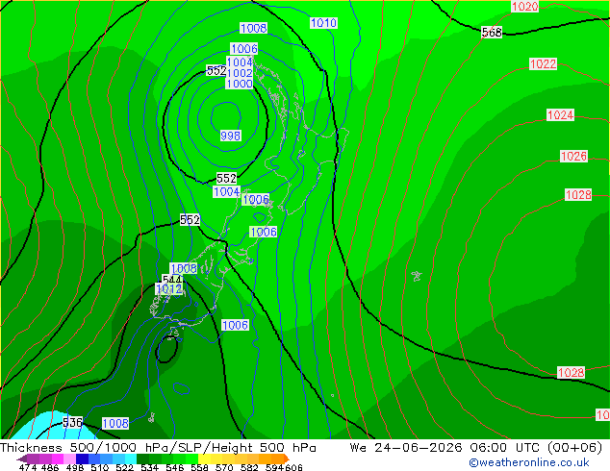Click the 536 height contour label

pyautogui.click(x=73, y=422)
